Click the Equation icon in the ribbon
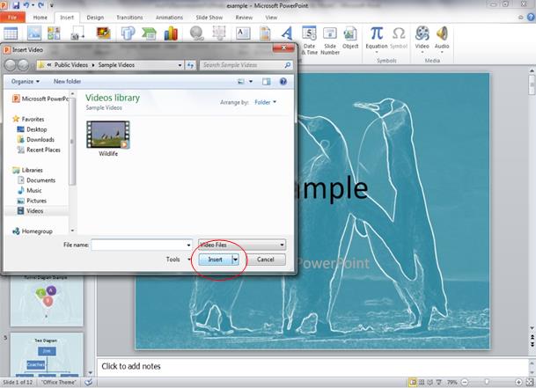 click(x=376, y=34)
